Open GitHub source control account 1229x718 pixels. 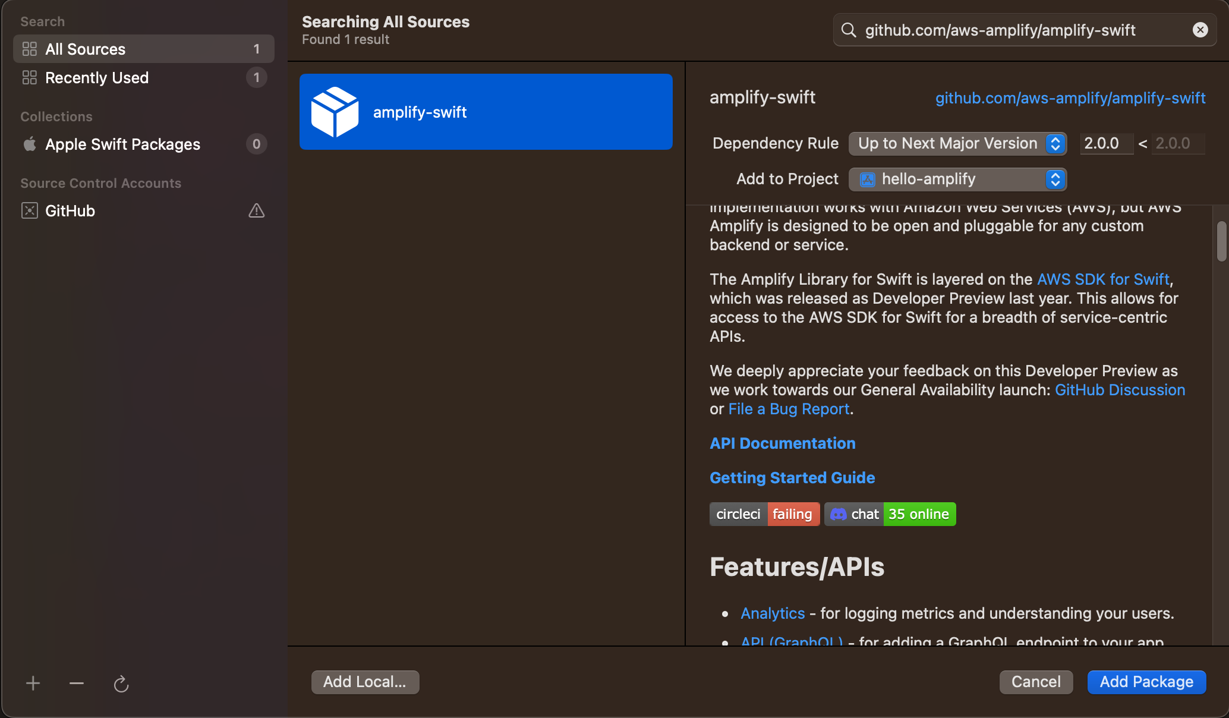tap(144, 210)
